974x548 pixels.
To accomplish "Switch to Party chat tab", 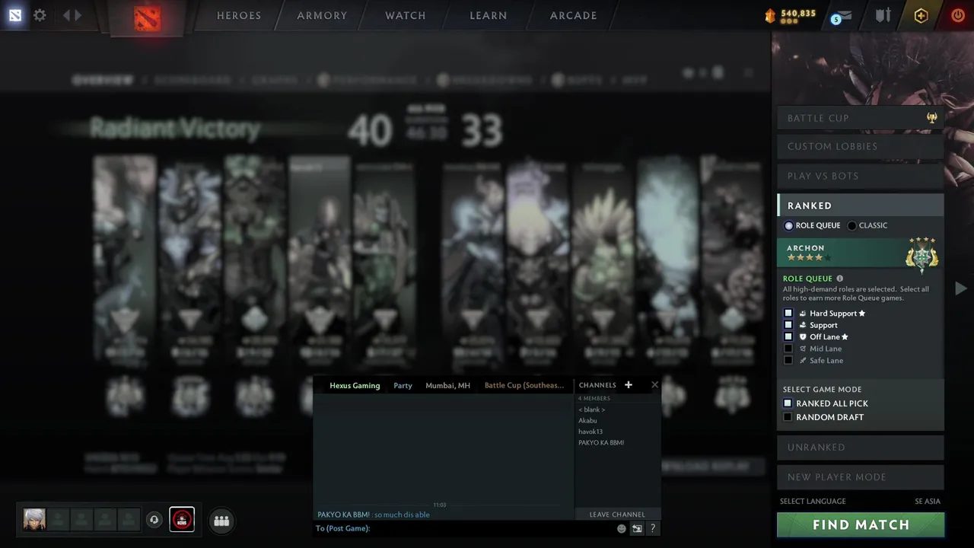I will (x=403, y=386).
